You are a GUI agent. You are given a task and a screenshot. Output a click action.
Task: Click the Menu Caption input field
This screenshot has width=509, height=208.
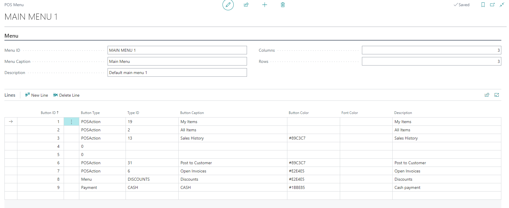177,61
